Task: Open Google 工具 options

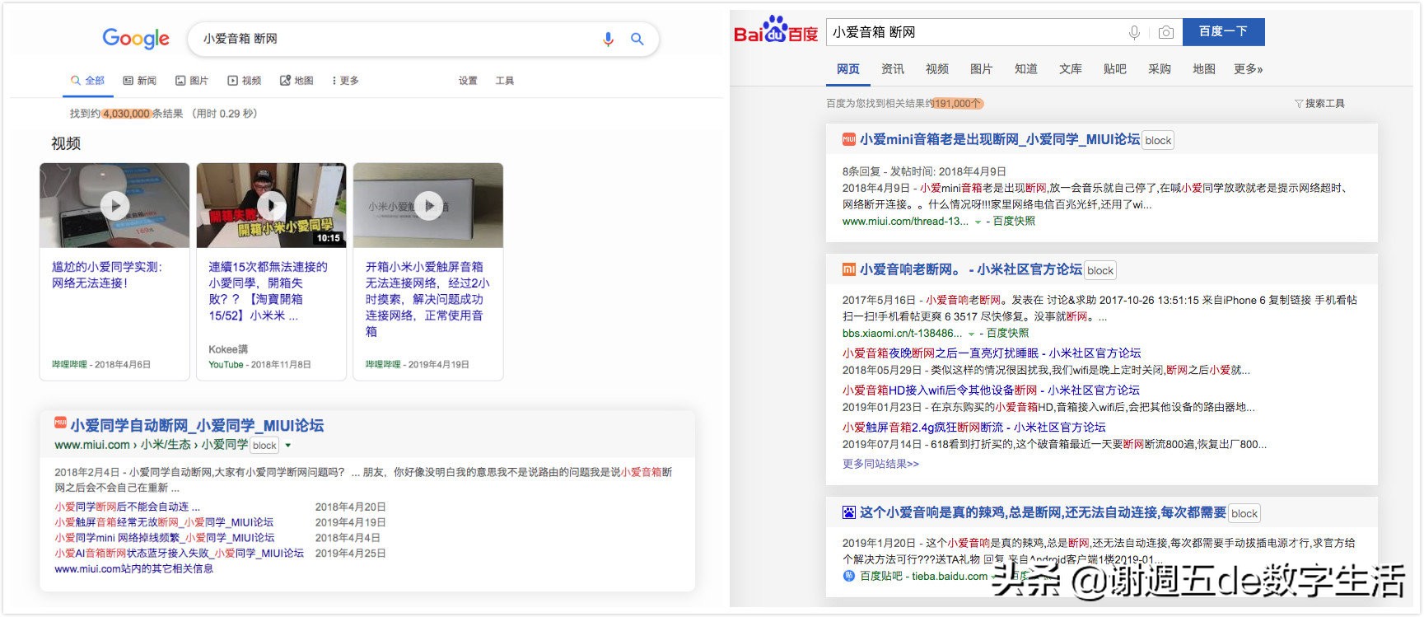Action: click(x=505, y=81)
